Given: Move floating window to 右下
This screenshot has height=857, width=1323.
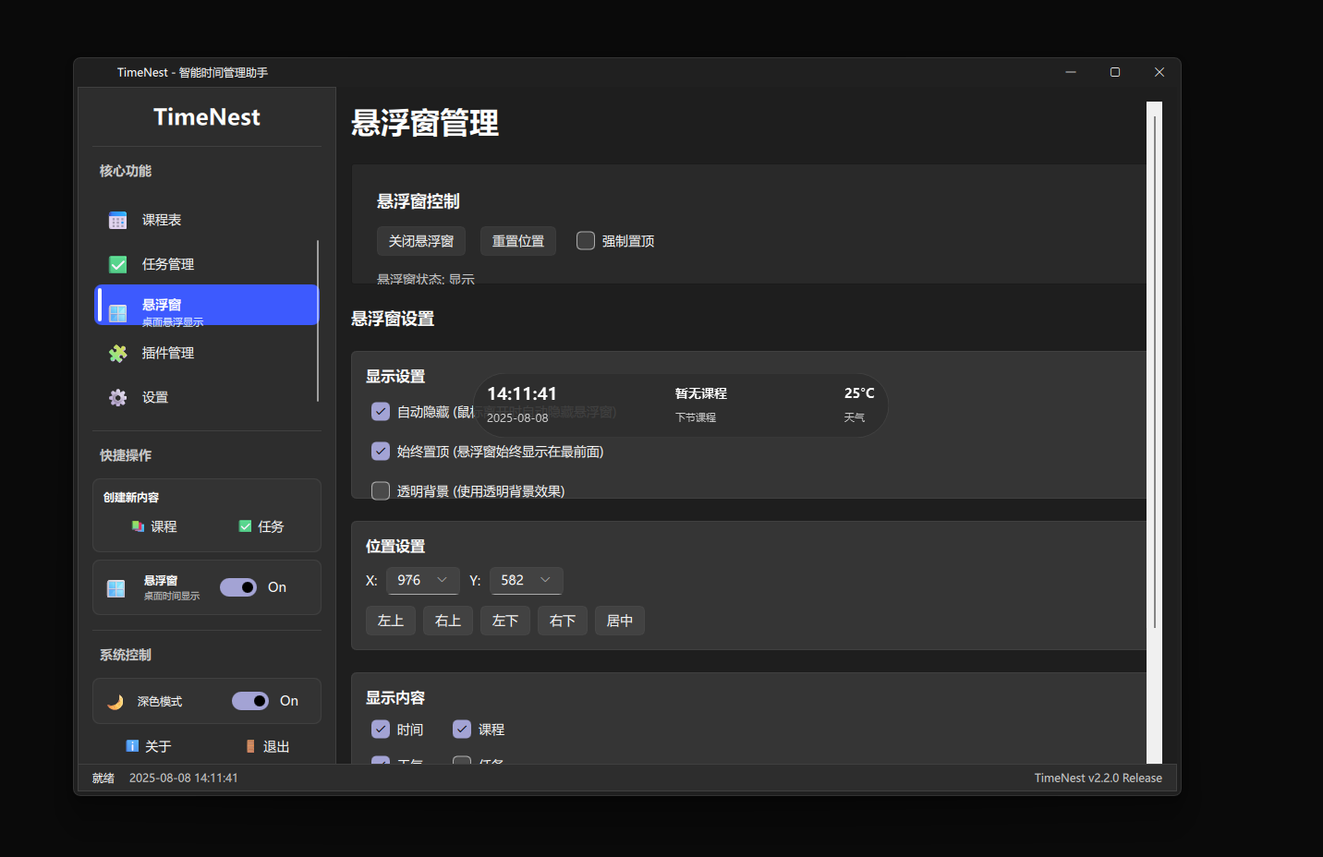Looking at the screenshot, I should 563,621.
